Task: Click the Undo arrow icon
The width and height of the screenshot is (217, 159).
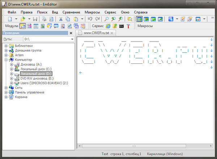Action: coord(90,19)
